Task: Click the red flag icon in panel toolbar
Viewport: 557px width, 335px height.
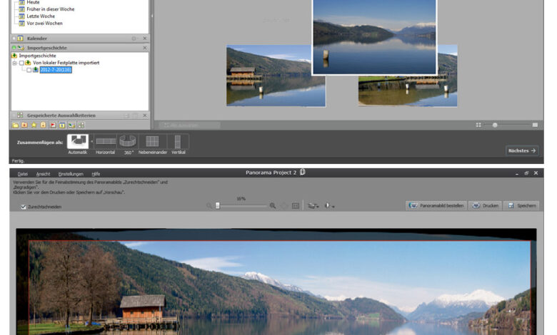Action: pyautogui.click(x=53, y=125)
